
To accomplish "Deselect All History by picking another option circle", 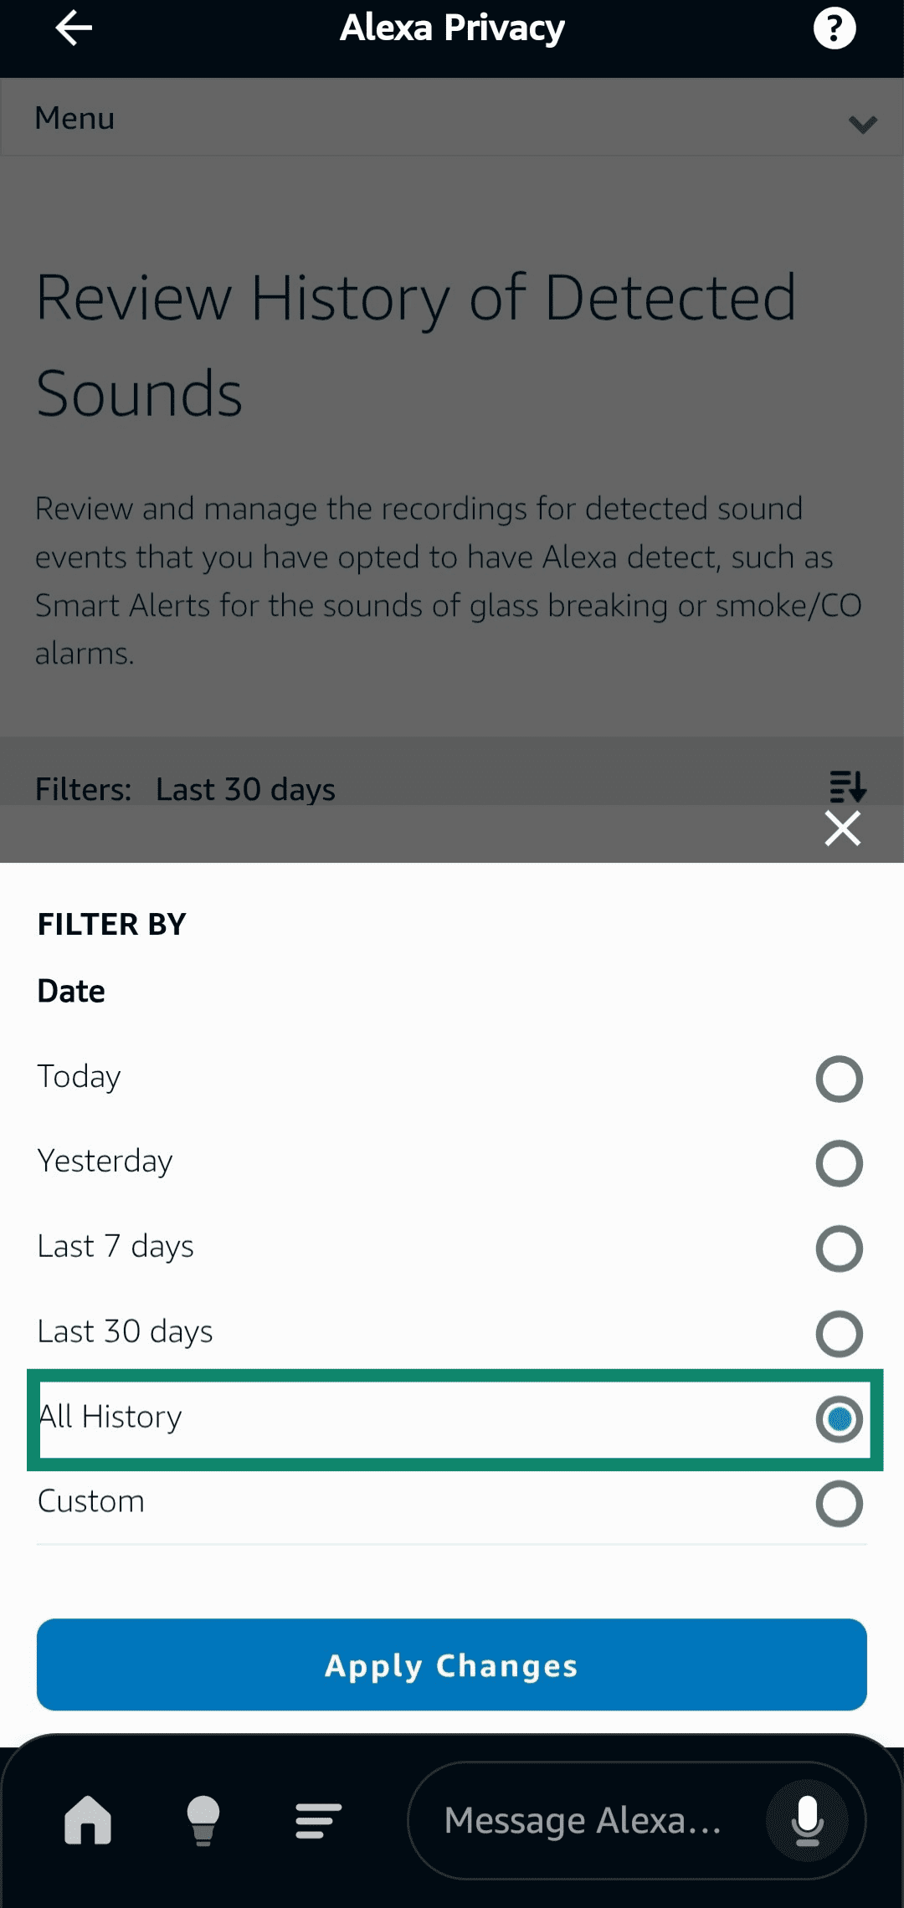I will [x=840, y=1333].
